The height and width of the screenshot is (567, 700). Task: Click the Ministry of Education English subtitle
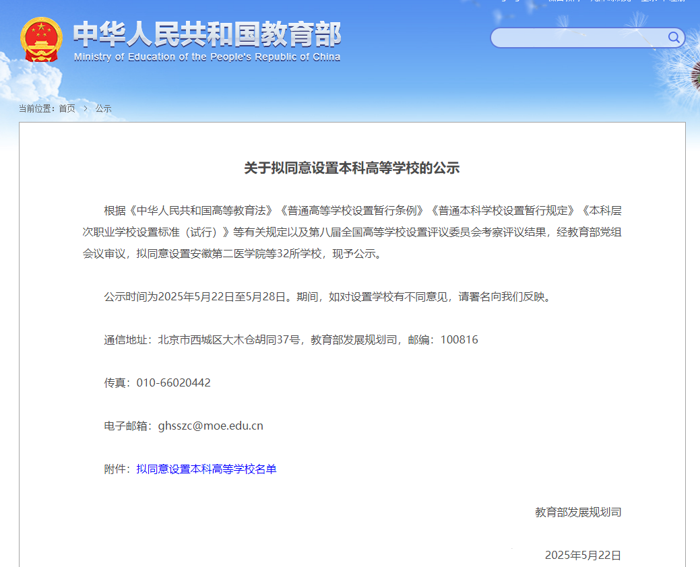click(207, 57)
